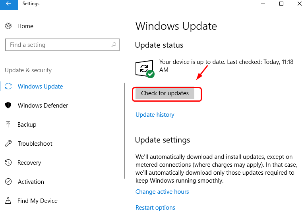Click the back arrow in the title bar
The height and width of the screenshot is (214, 304).
pyautogui.click(x=8, y=4)
